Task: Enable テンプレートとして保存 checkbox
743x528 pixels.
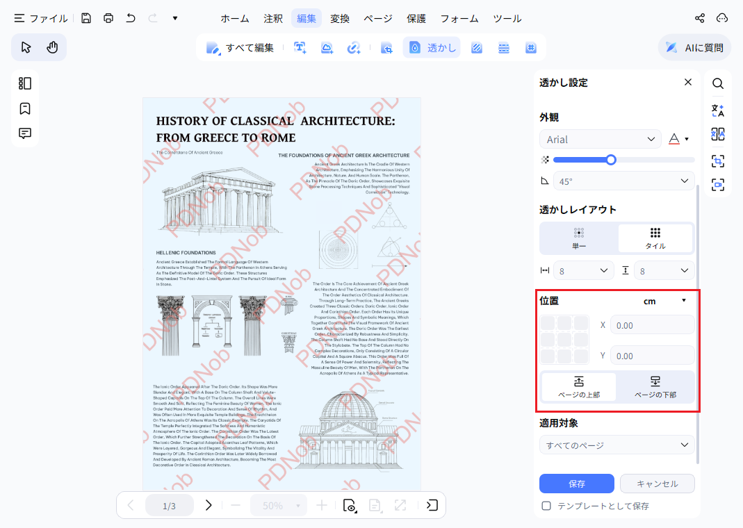Action: point(546,506)
